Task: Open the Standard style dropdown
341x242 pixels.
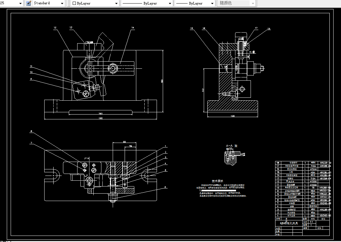Action: (62, 3)
